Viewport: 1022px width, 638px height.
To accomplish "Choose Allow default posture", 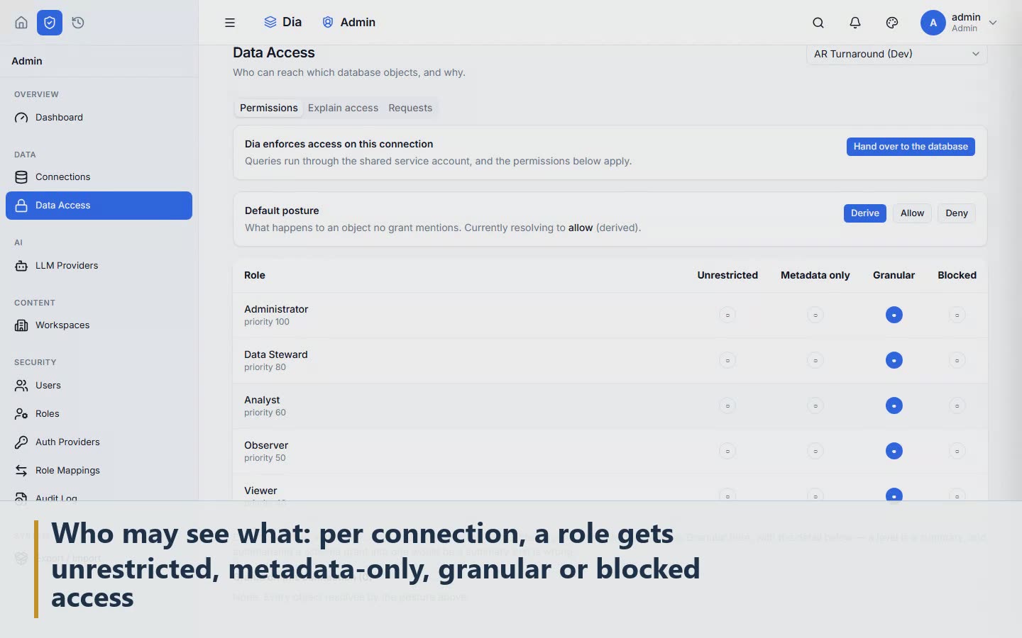I will (x=912, y=213).
